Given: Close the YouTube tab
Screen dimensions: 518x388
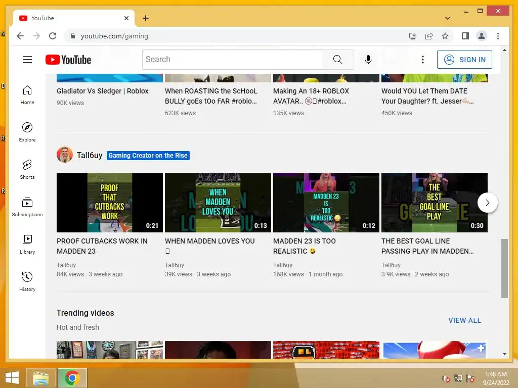Looking at the screenshot, I should 126,18.
